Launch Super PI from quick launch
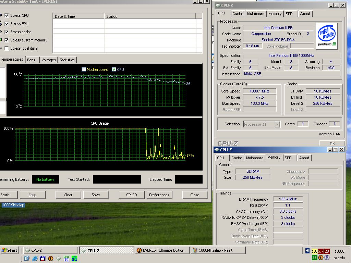The height and width of the screenshot is (263, 351). tap(66, 259)
